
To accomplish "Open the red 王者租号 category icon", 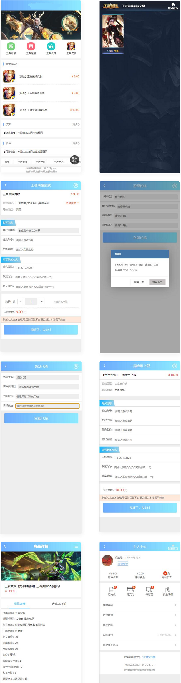I will 31,46.
